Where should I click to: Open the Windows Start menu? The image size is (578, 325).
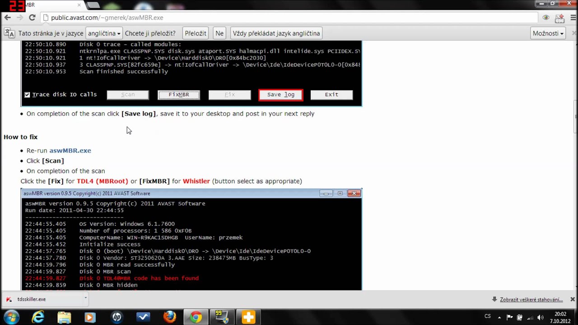11,317
